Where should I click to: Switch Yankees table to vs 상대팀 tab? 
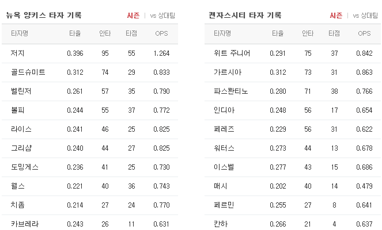coord(162,16)
